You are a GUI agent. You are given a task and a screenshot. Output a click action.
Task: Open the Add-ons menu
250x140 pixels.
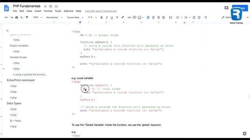(68, 11)
